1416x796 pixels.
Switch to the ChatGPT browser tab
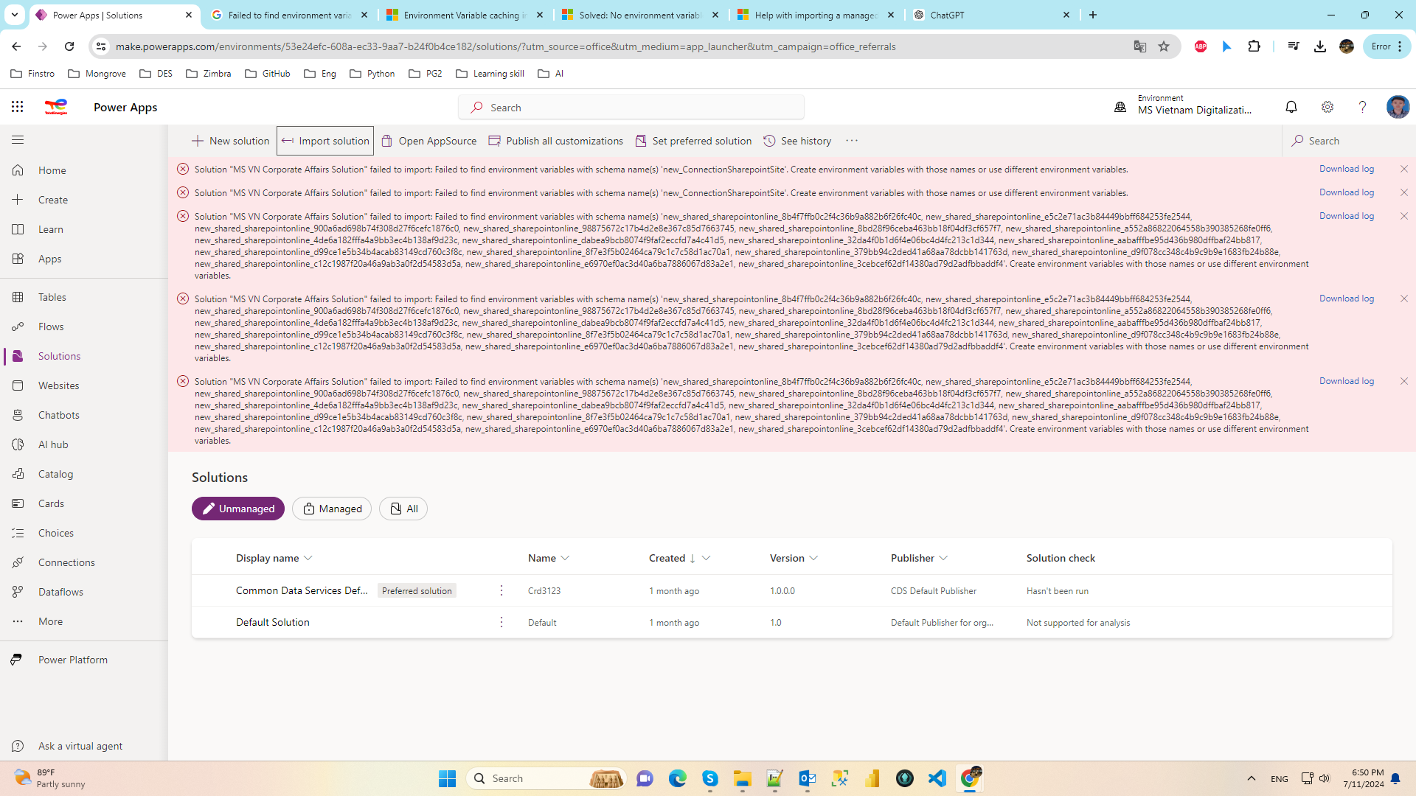click(990, 15)
